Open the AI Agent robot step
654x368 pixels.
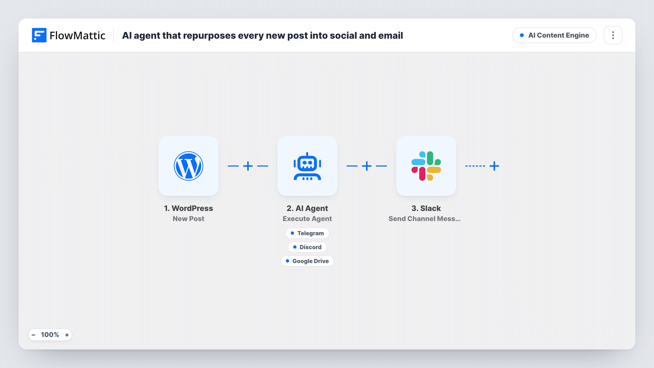(307, 166)
